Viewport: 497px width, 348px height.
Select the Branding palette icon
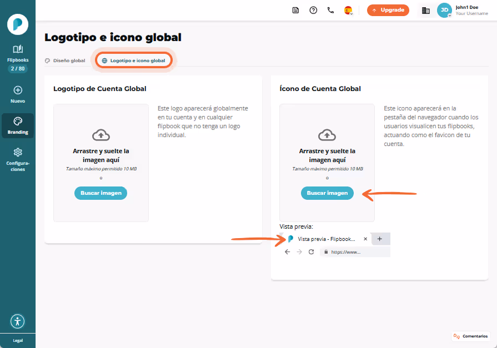(x=18, y=122)
